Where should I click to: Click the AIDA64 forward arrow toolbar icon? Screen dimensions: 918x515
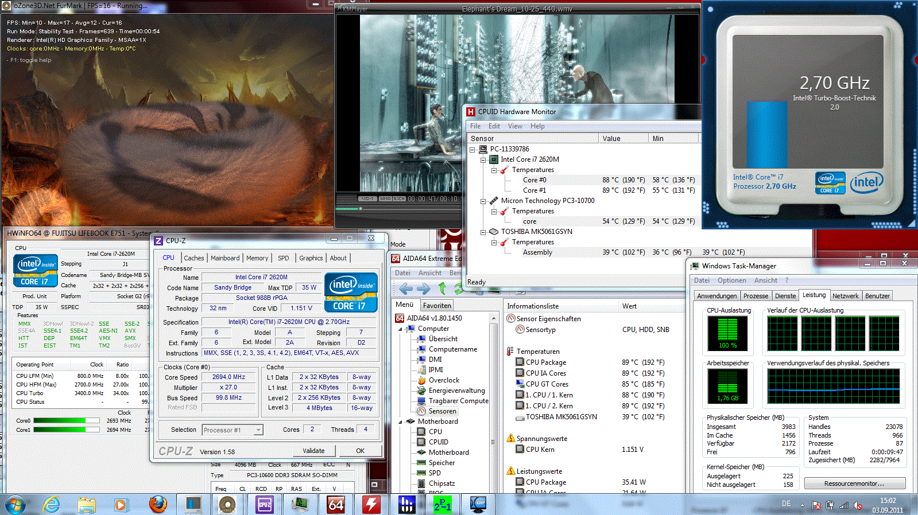pyautogui.click(x=424, y=288)
